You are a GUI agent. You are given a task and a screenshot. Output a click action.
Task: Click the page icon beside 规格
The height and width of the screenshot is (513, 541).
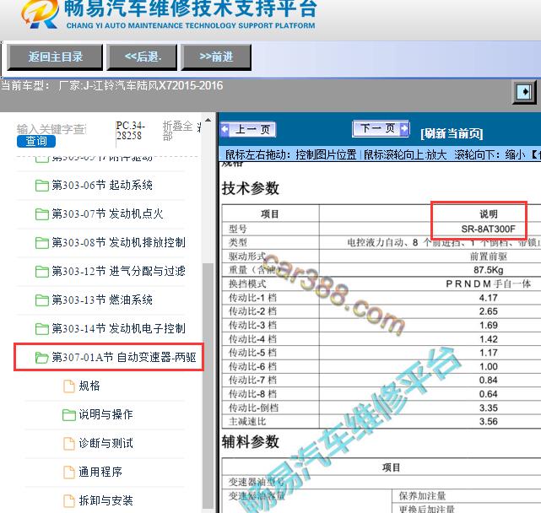(69, 386)
